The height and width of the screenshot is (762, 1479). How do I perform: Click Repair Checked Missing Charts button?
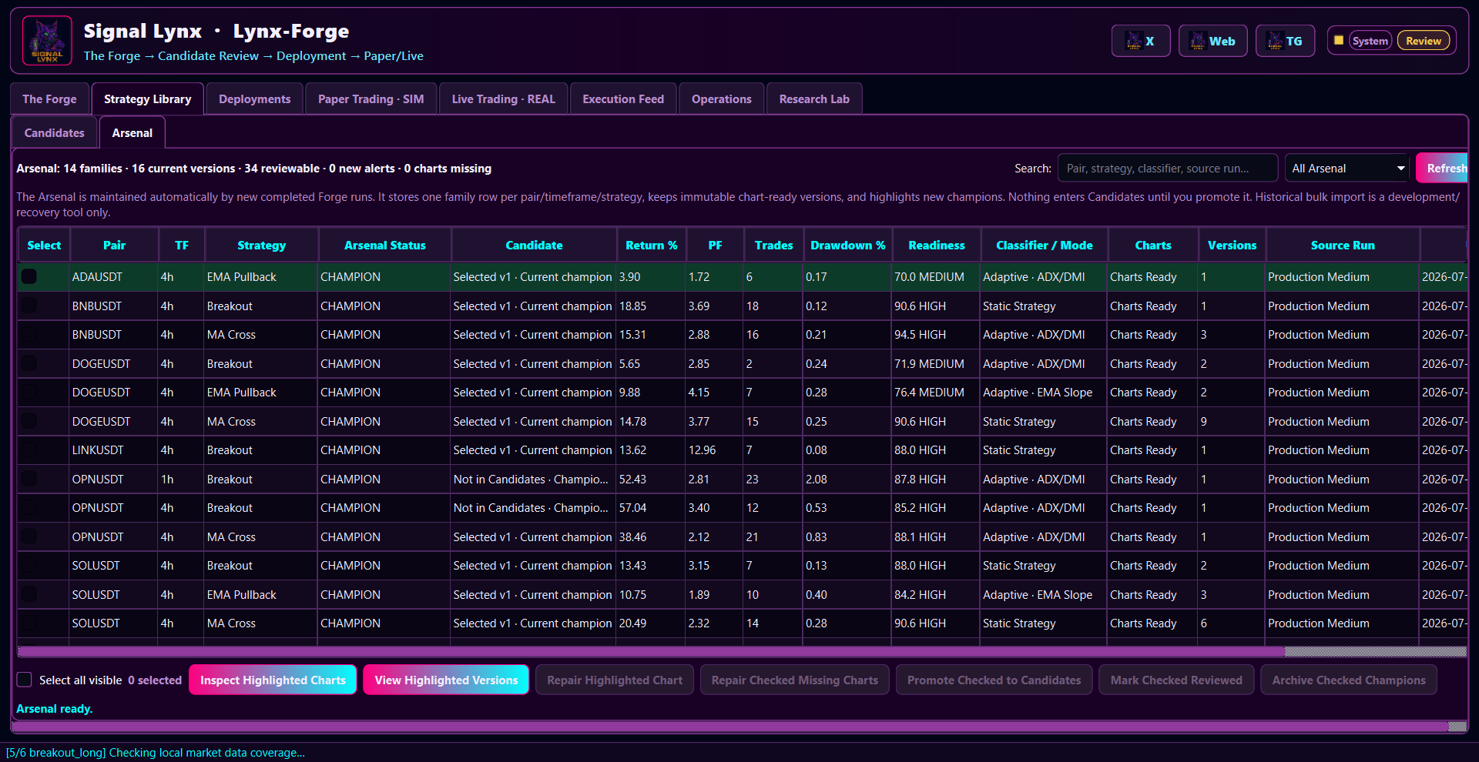tap(794, 680)
